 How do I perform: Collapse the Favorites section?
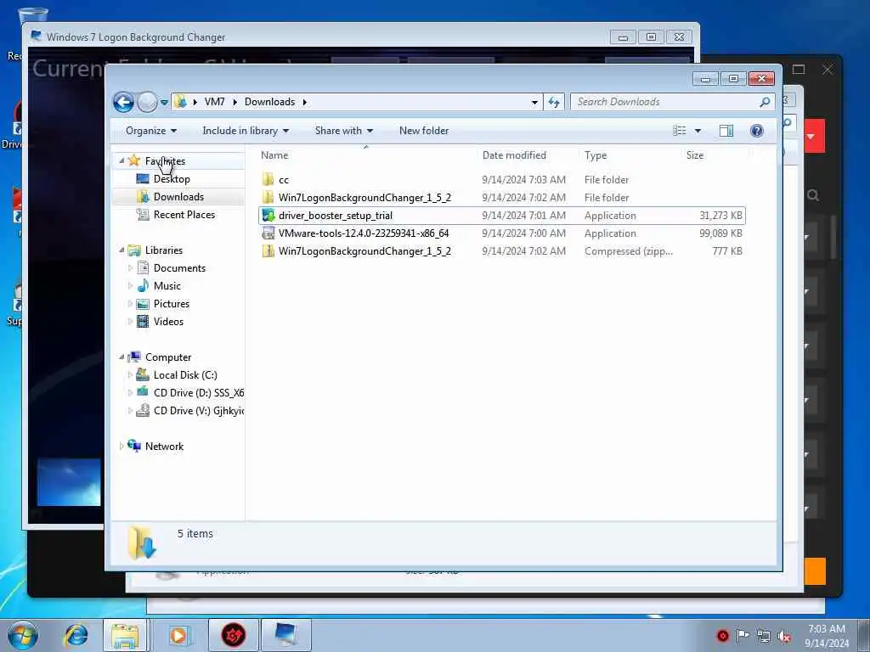[x=121, y=160]
